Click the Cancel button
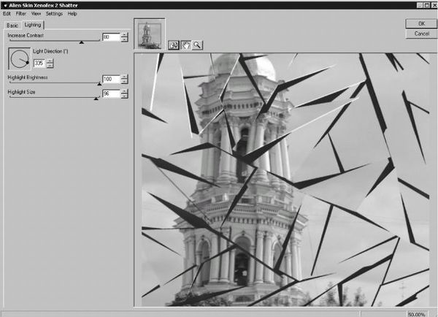 [x=421, y=34]
